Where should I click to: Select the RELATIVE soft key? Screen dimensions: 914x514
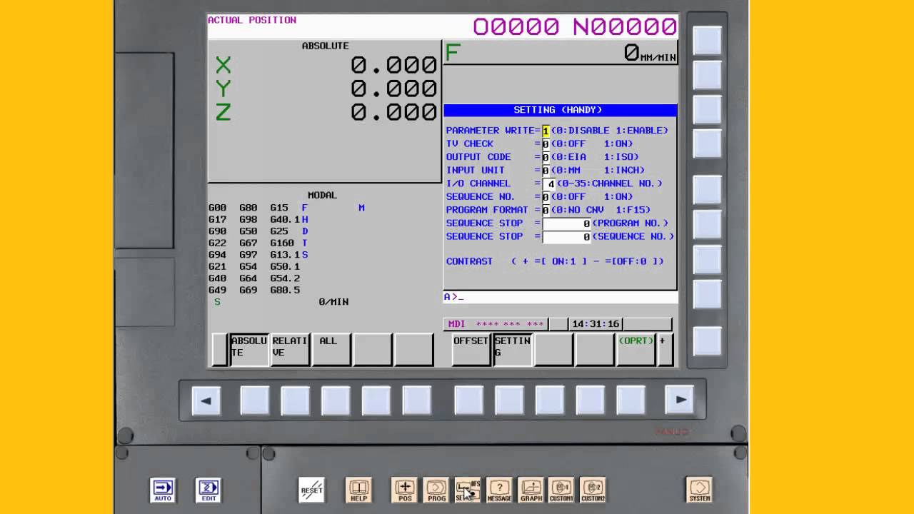click(290, 349)
